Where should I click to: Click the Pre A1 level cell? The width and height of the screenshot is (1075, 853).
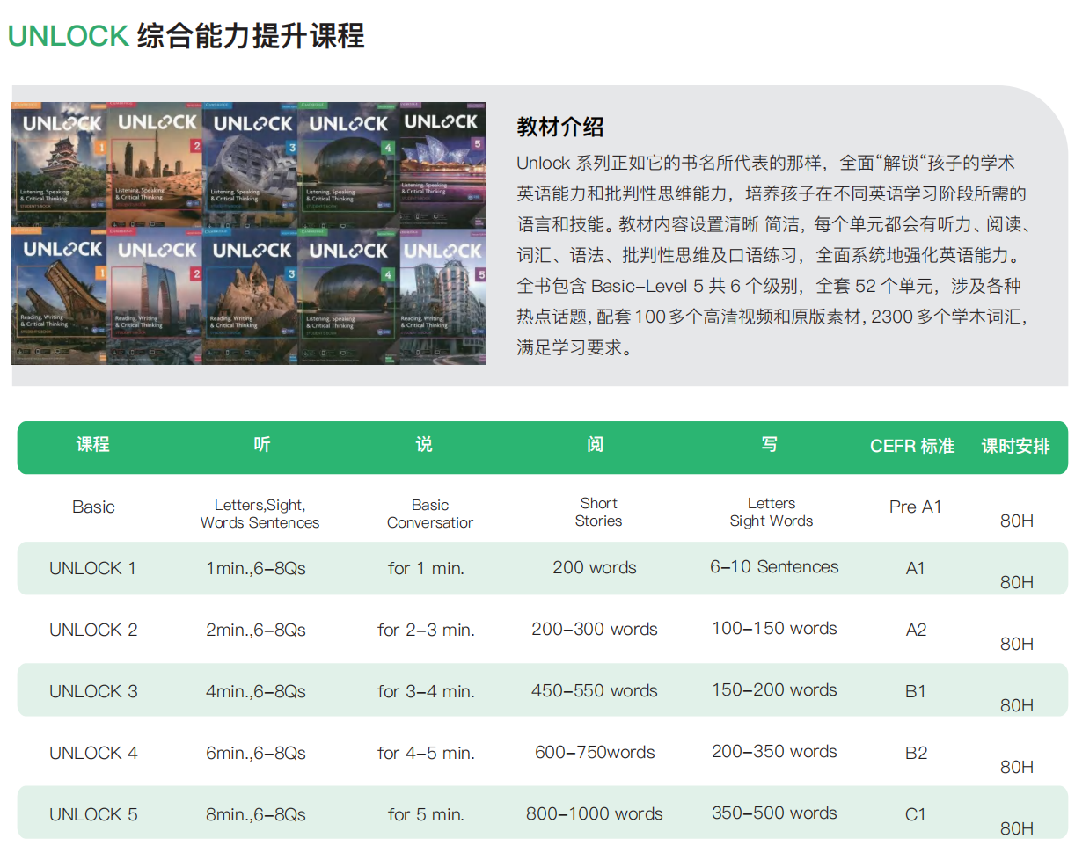pos(916,507)
